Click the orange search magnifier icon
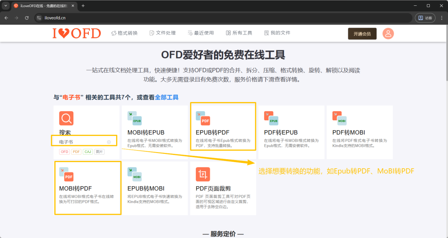The height and width of the screenshot is (238, 448). tap(66, 118)
